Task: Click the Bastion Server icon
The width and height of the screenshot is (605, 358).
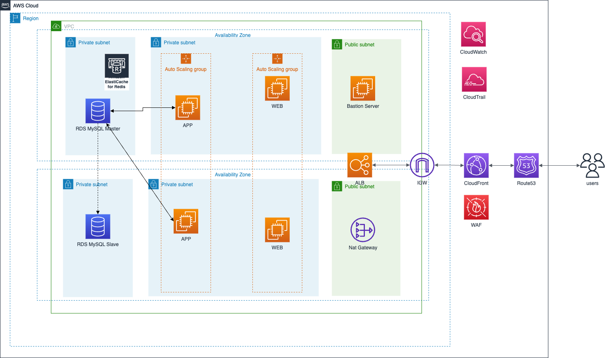Action: [363, 88]
